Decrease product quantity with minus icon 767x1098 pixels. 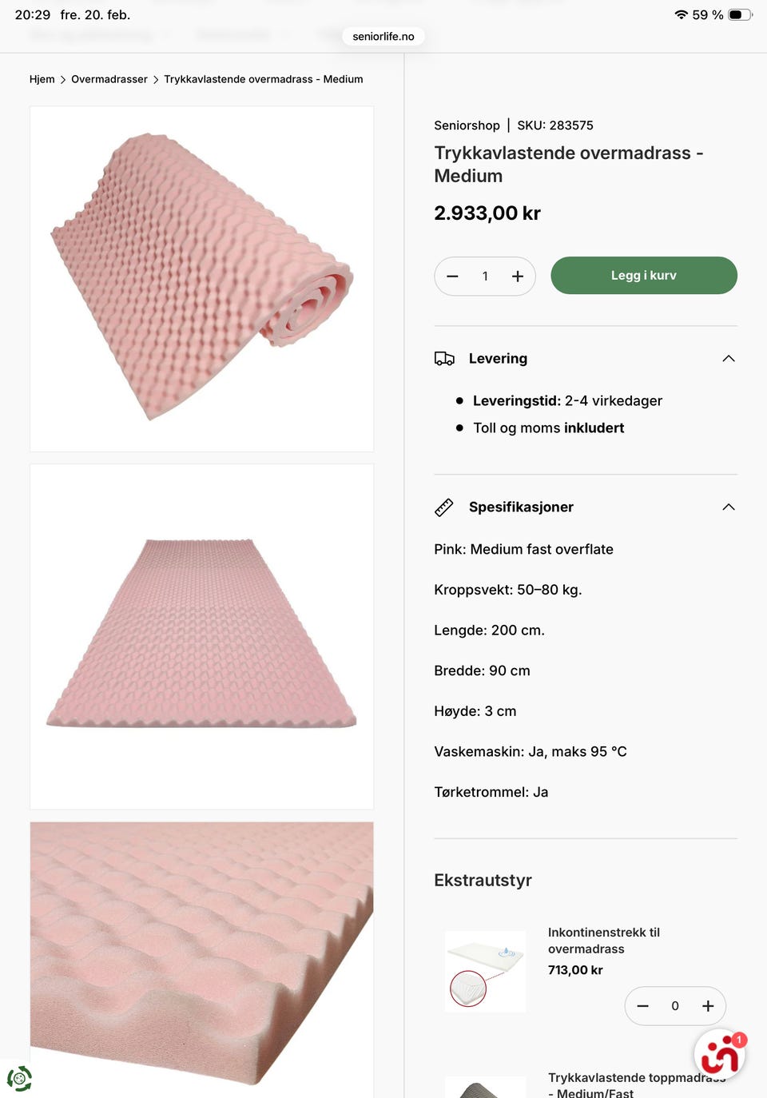coord(452,276)
